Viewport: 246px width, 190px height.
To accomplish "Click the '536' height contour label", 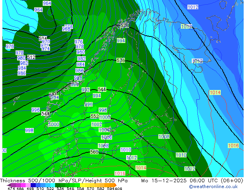I will point(121,60).
